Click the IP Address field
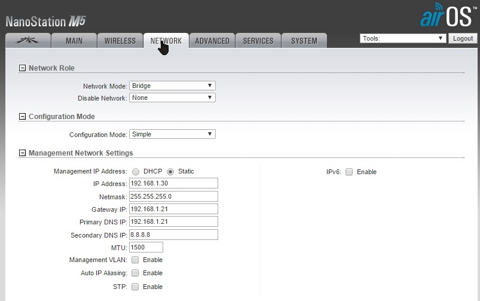The image size is (480, 301). (x=173, y=183)
